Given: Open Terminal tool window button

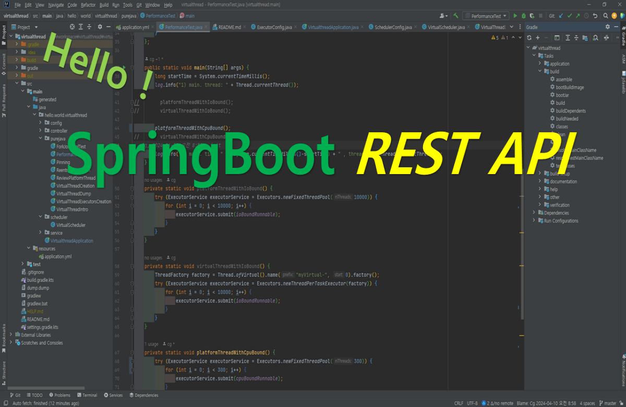Looking at the screenshot, I should [x=87, y=395].
